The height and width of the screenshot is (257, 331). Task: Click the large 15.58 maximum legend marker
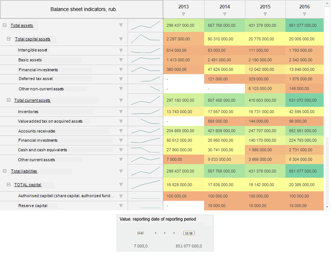(189, 233)
